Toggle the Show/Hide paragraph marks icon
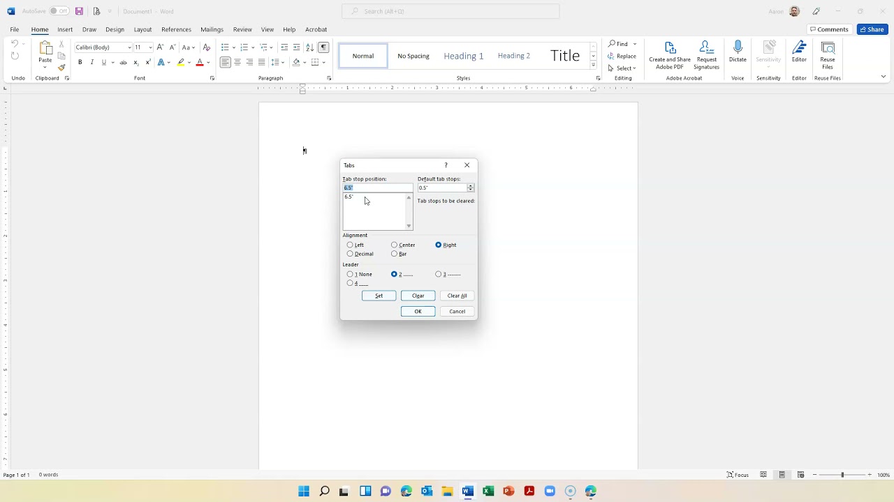 323,47
